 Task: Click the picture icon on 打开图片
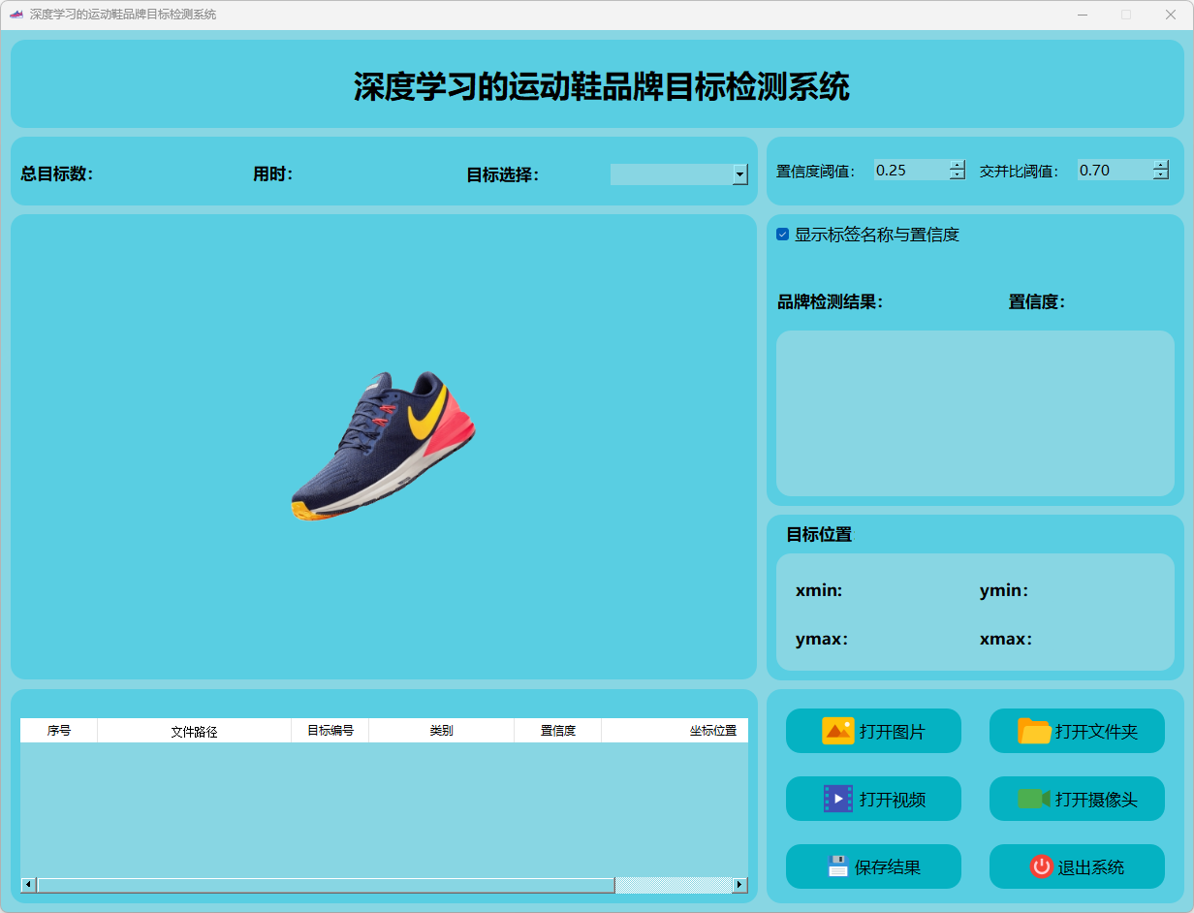point(837,731)
